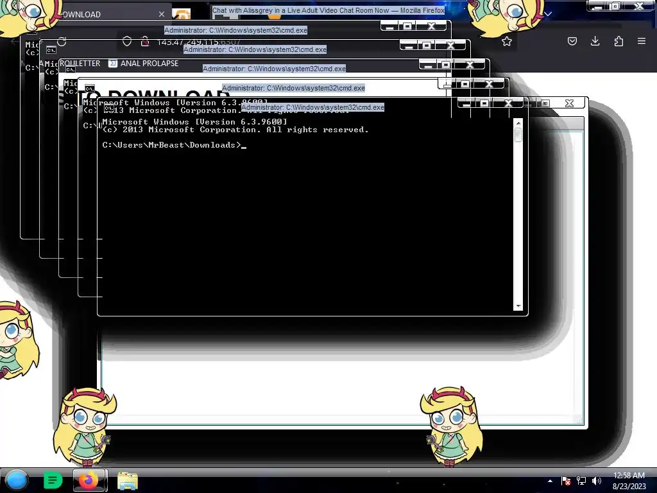Open the Firefox Extensions puzzle icon
This screenshot has height=493, width=657.
click(619, 41)
